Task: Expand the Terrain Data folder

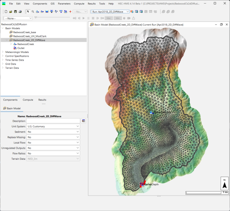Action: (x=3, y=68)
